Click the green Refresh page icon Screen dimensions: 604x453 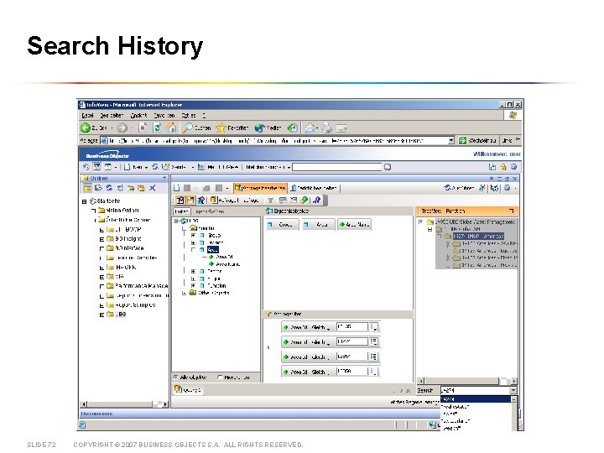coord(157,128)
